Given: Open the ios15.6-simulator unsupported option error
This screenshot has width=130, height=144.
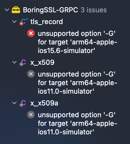Looking at the screenshot, I should (x=78, y=42).
